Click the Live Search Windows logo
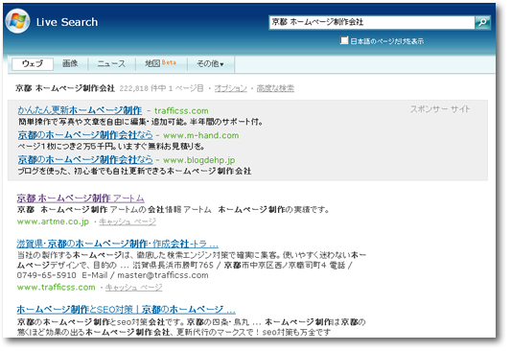The image size is (511, 351). [17, 21]
